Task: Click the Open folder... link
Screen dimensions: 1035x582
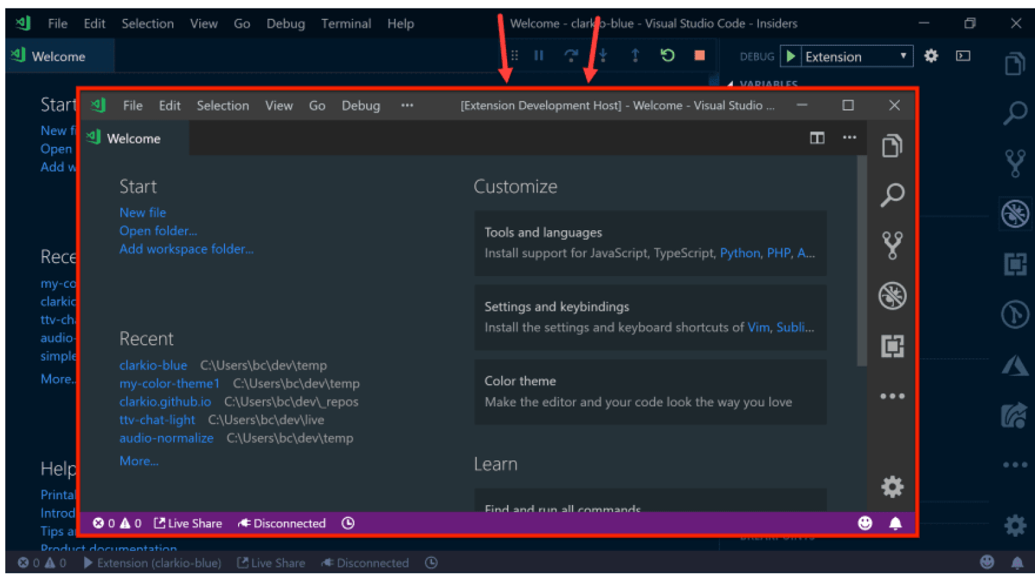Action: 158,230
